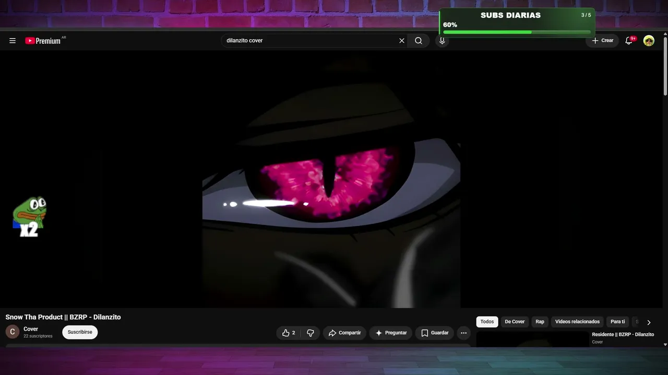The height and width of the screenshot is (375, 668).
Task: Select the Todos filter chip
Action: [x=487, y=322]
